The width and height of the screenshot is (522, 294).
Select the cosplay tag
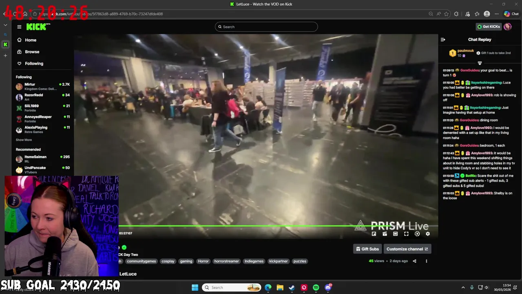coord(168,261)
